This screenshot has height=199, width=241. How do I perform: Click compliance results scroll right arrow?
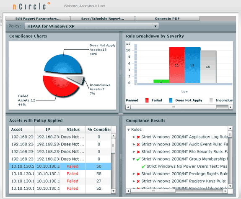tap(225, 191)
